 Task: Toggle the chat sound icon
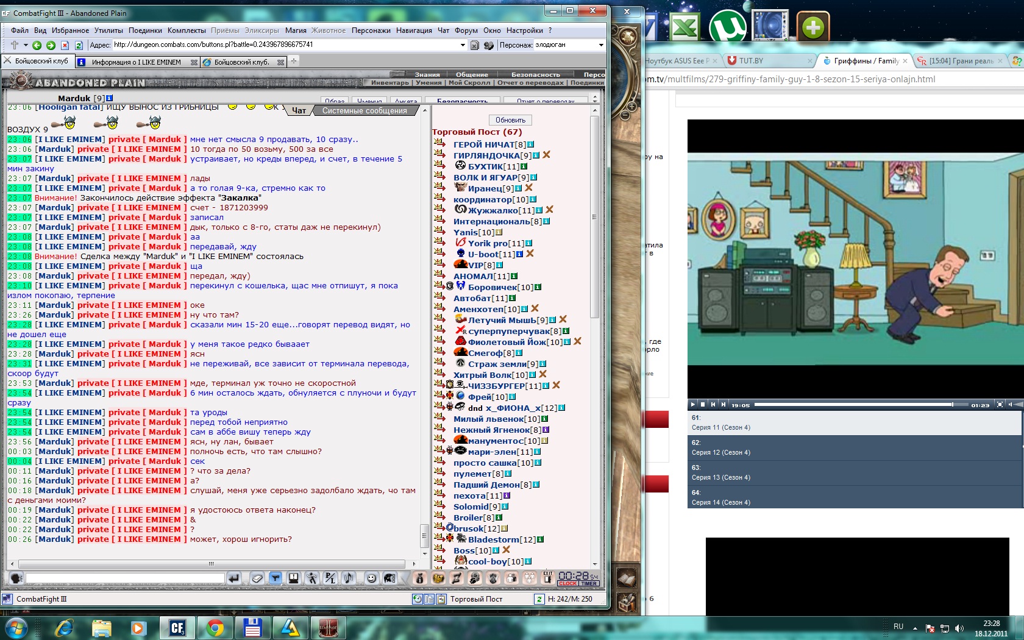click(348, 578)
